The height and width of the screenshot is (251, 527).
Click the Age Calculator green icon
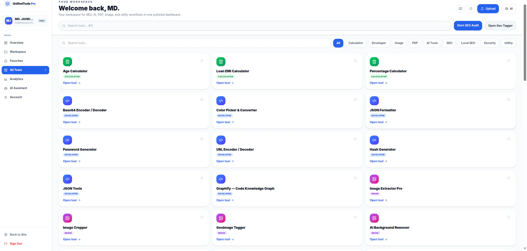[67, 62]
